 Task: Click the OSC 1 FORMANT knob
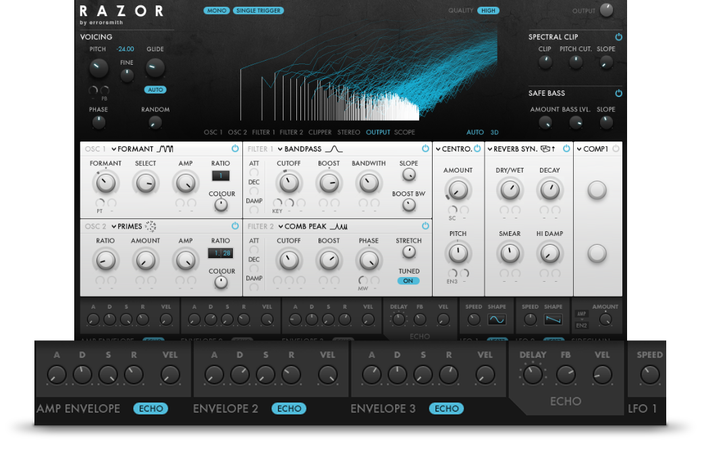[106, 183]
